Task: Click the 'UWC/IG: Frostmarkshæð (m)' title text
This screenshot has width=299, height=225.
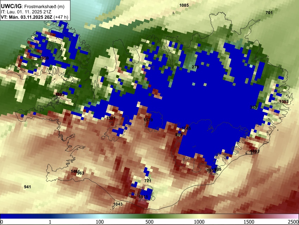Action: coord(33,6)
